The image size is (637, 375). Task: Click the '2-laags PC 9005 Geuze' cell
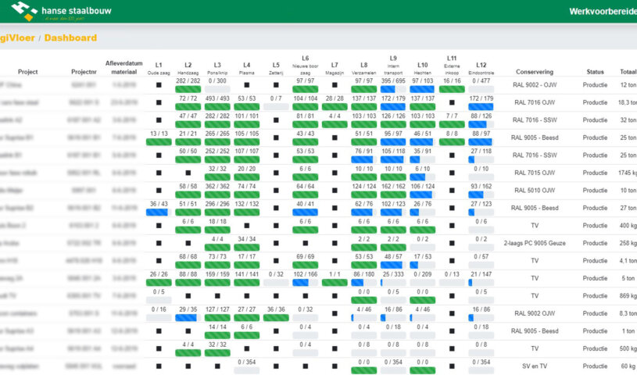pos(535,243)
